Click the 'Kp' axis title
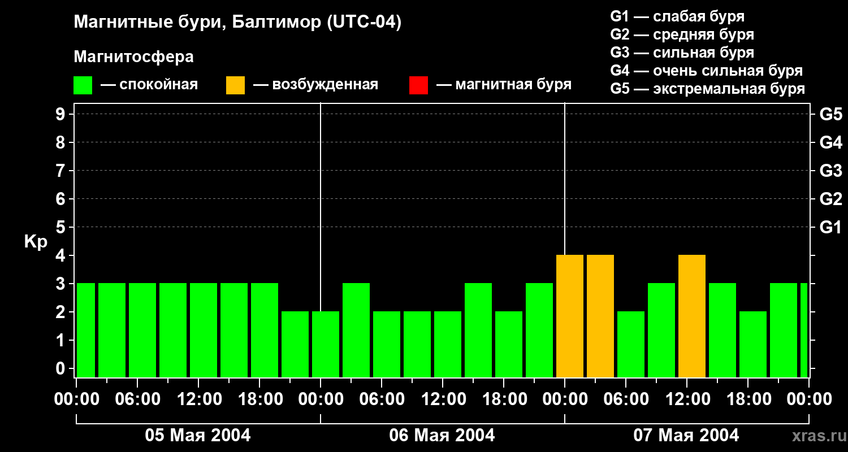848x452 pixels. [x=36, y=241]
